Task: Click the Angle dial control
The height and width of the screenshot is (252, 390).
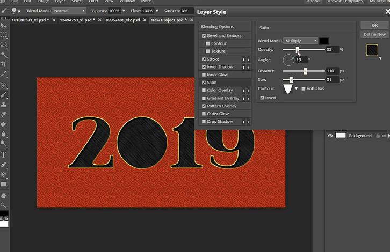Action: click(x=288, y=60)
